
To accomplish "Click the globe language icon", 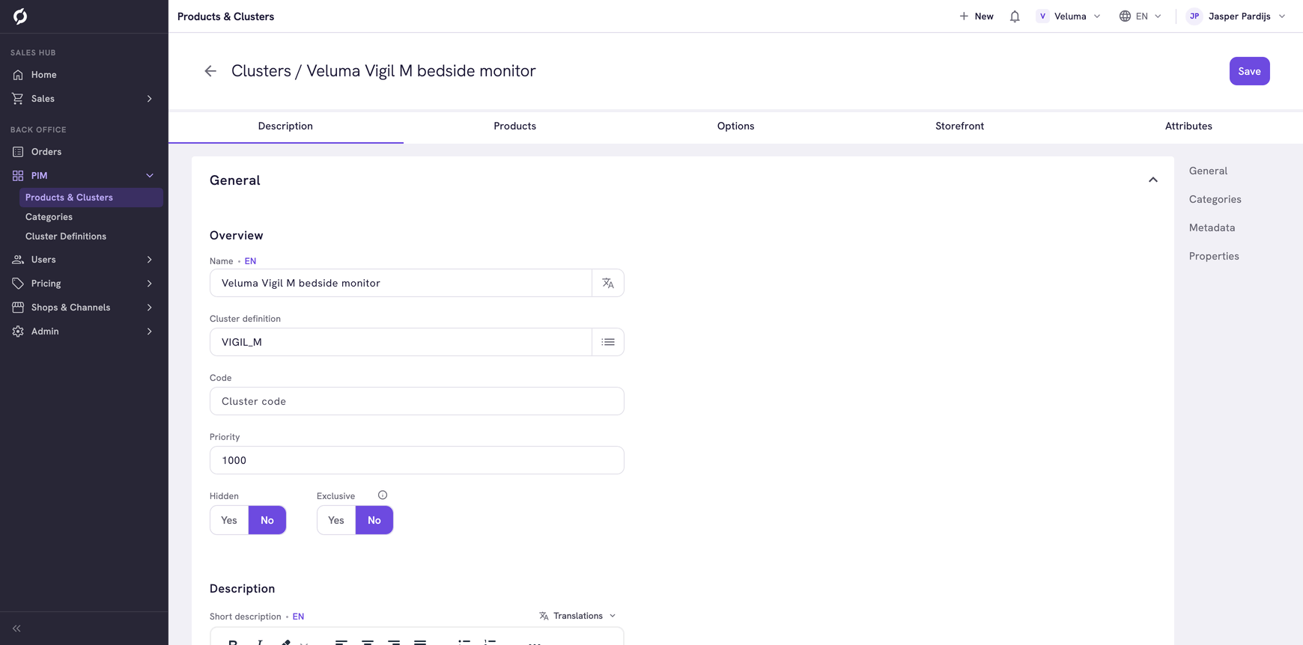I will coord(1125,16).
